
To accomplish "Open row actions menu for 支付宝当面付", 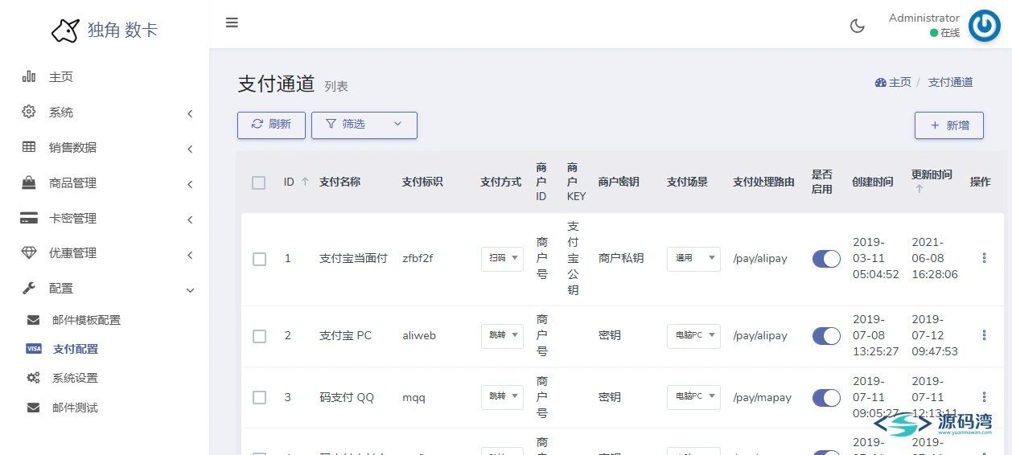I will (984, 258).
